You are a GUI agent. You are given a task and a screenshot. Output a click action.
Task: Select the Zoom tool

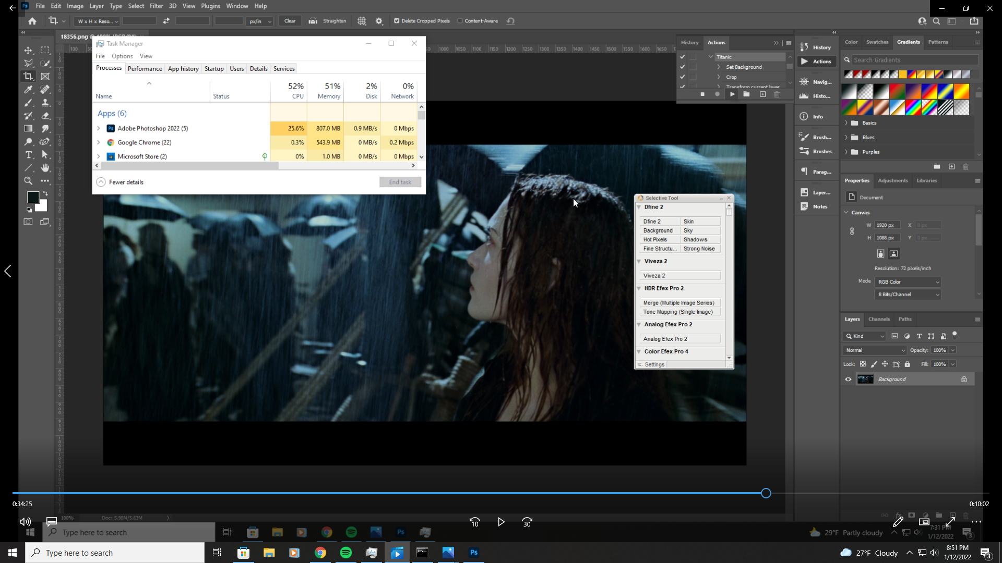coord(28,181)
